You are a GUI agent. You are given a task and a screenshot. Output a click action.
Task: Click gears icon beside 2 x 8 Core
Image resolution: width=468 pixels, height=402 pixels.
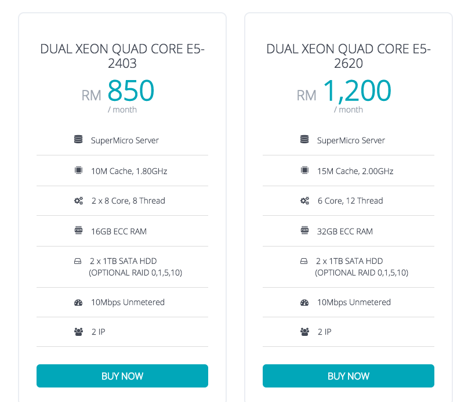tap(78, 201)
